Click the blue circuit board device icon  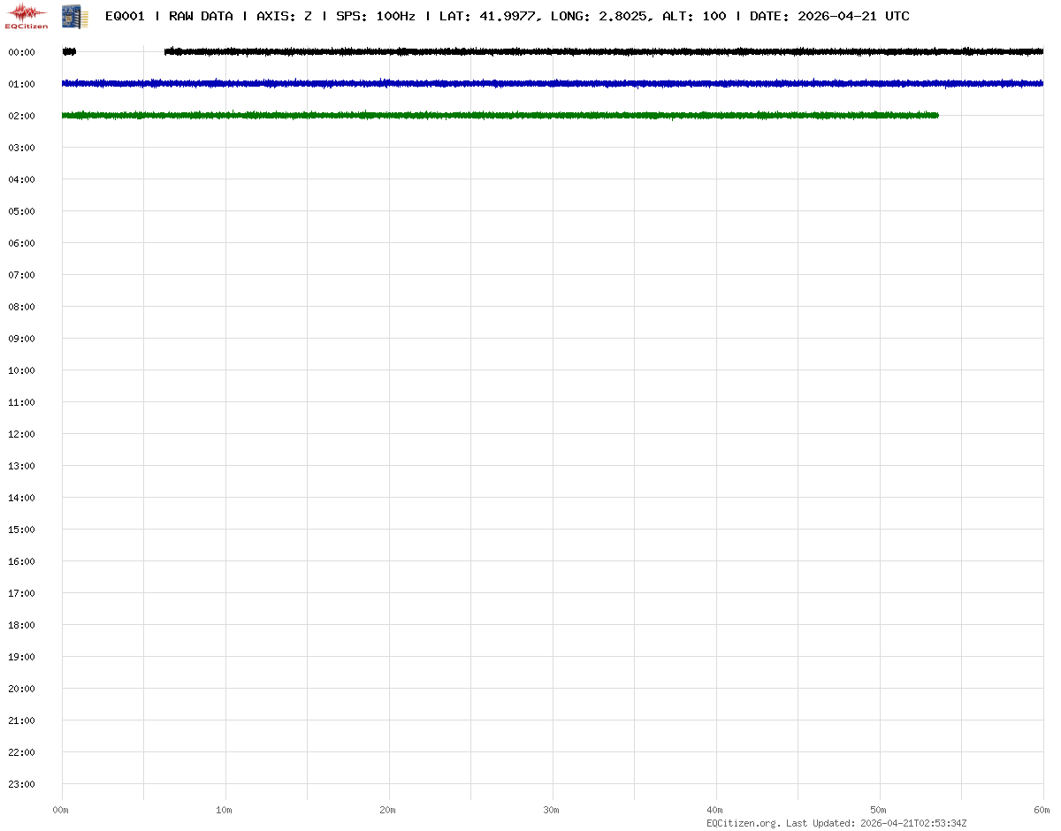pos(74,15)
